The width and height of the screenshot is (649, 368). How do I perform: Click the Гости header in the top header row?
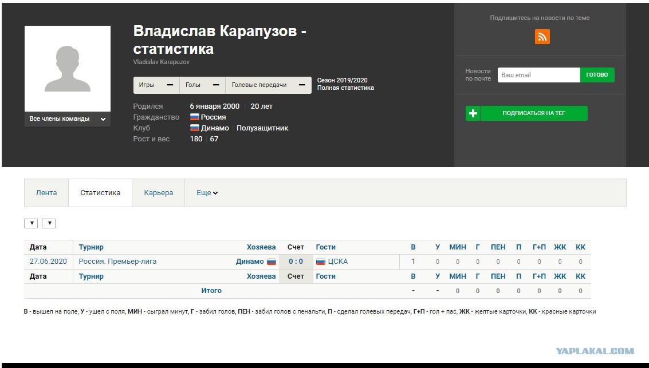[326, 247]
